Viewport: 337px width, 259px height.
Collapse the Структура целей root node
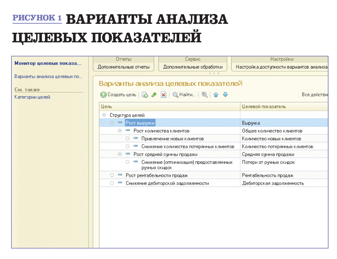(104, 115)
